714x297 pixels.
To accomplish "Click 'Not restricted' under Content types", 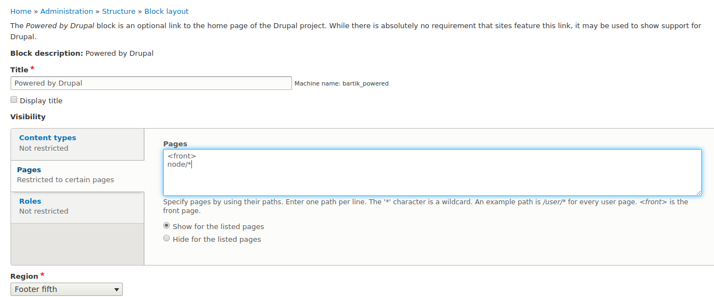I will pos(44,148).
